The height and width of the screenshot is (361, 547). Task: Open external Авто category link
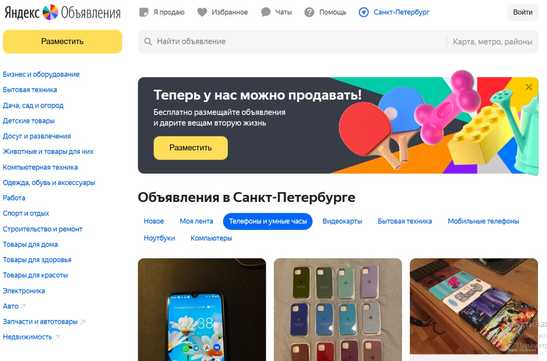[15, 306]
